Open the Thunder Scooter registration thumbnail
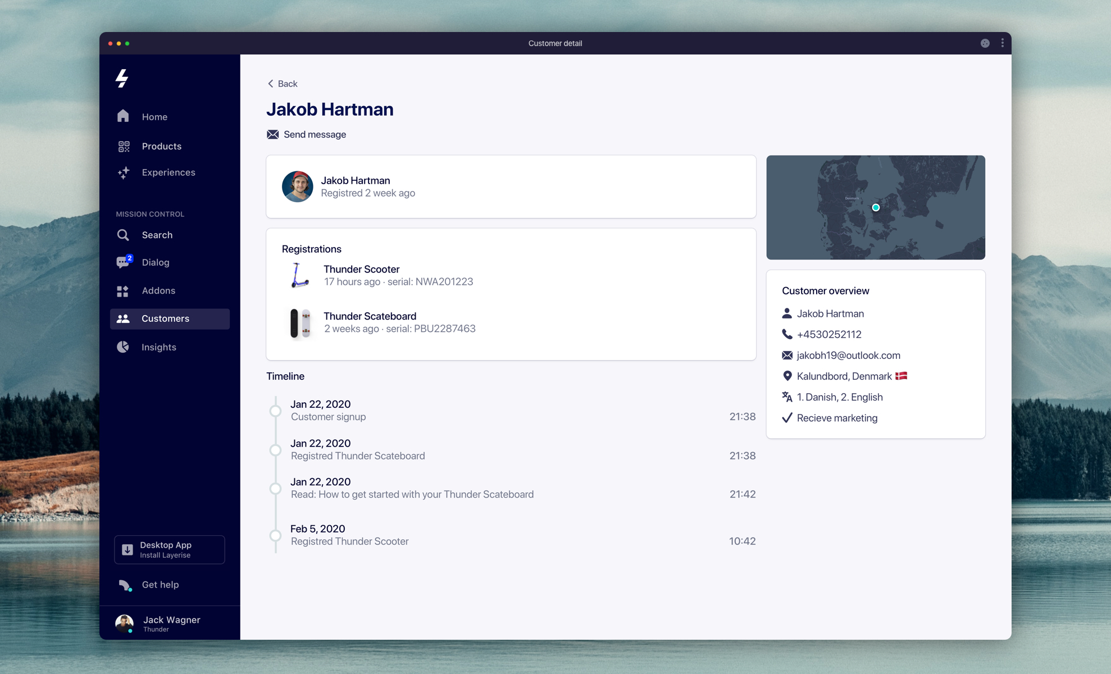 [x=299, y=275]
